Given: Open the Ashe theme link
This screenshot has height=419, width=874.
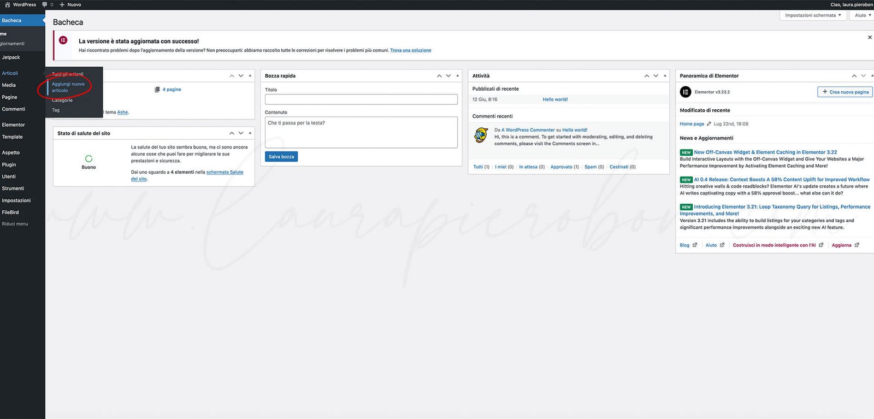Looking at the screenshot, I should (x=122, y=113).
